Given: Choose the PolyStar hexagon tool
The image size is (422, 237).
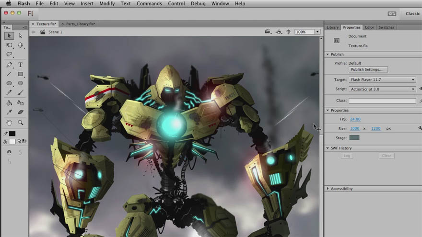Looking at the screenshot, I should 21,83.
